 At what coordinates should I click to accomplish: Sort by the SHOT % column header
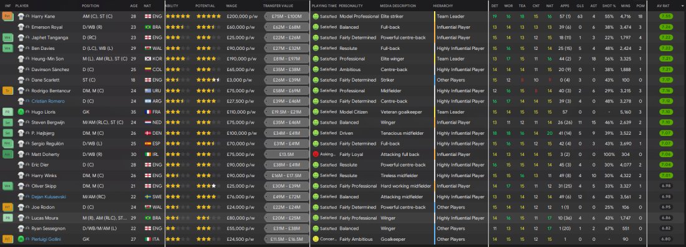(x=609, y=6)
